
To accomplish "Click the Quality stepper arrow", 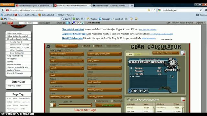I will coord(54,105).
